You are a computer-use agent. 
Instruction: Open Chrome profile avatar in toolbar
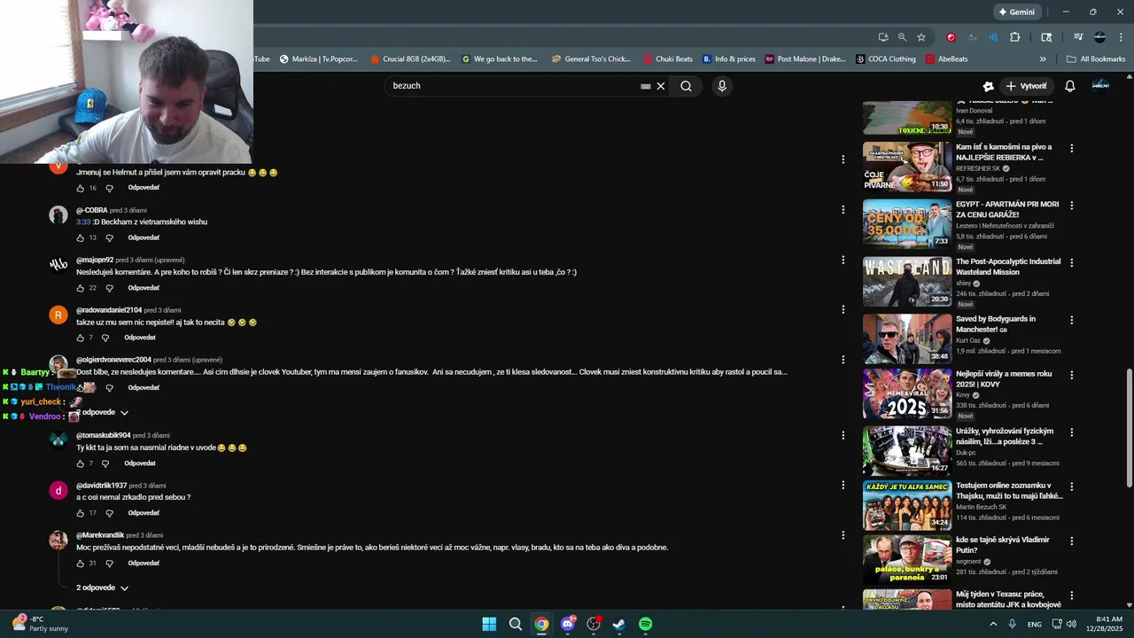(x=1099, y=37)
